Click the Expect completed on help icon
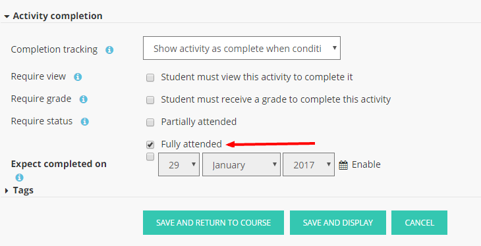Viewport: 481px width, 246px height. [x=19, y=178]
